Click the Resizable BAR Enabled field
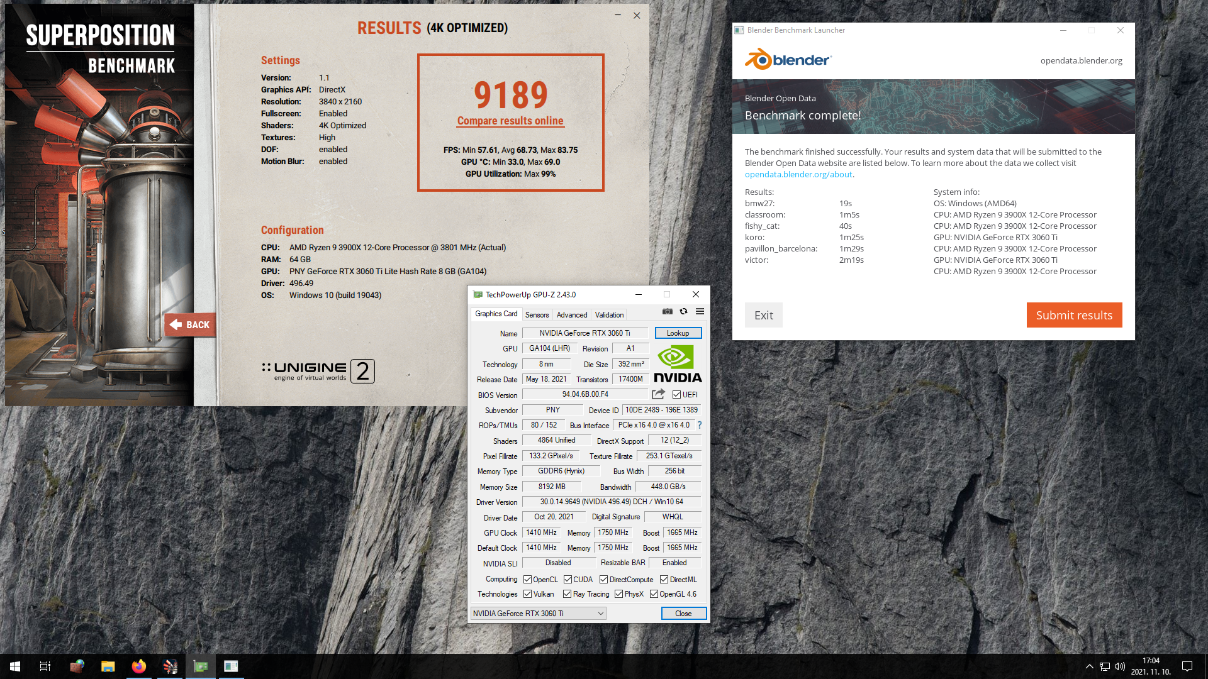 coord(674,563)
